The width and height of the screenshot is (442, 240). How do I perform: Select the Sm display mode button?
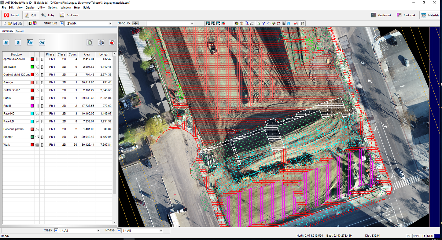pos(30,42)
